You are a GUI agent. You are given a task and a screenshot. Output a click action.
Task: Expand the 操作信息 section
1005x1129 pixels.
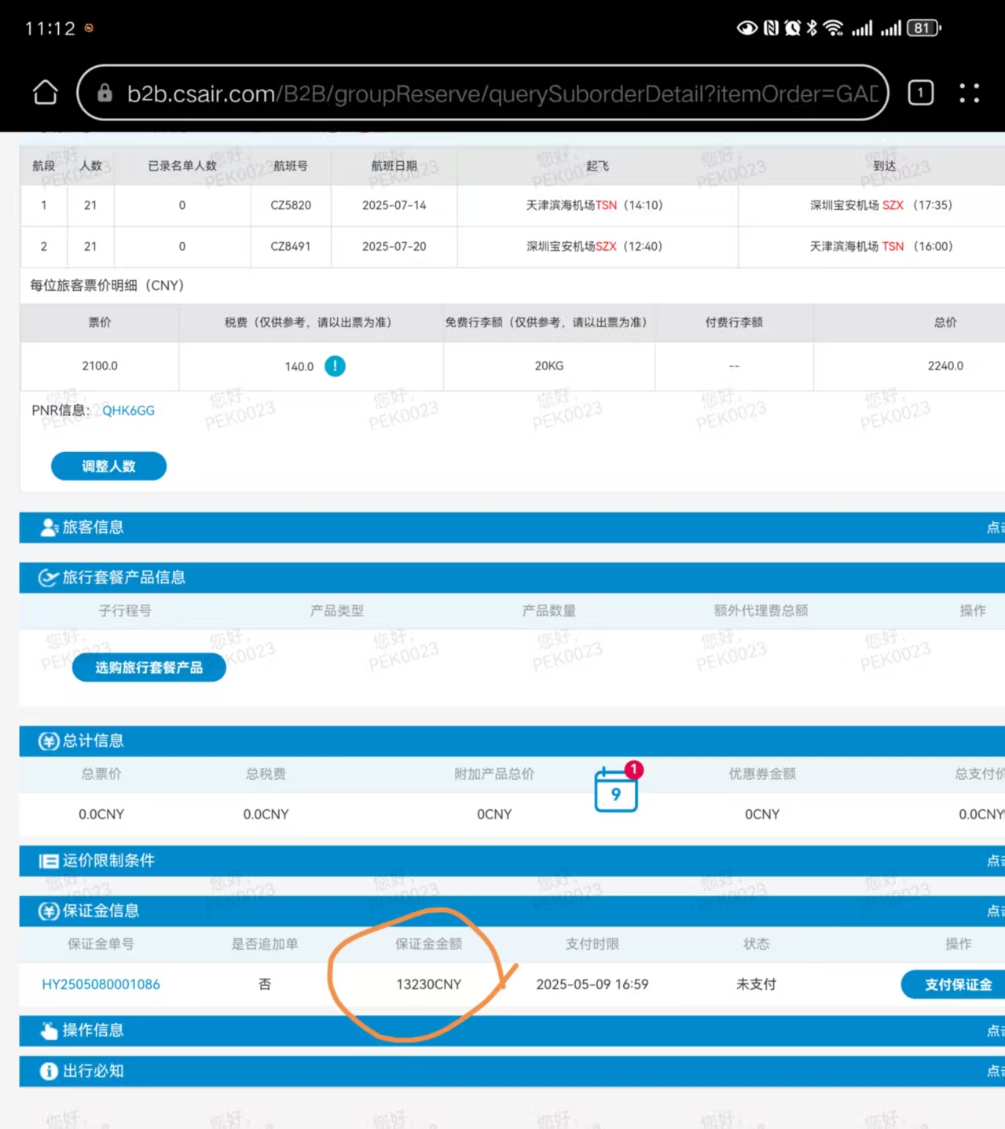[994, 1031]
